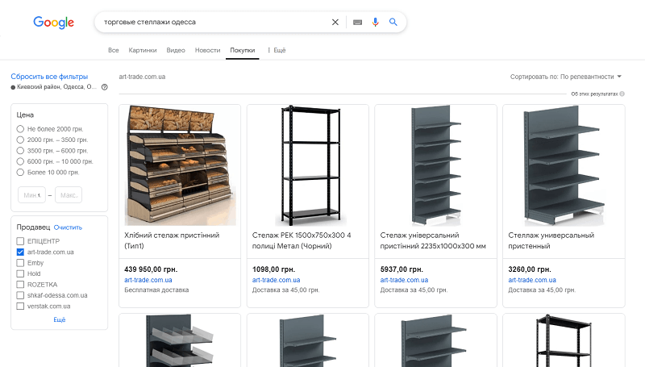This screenshot has height=367, width=645.
Task: Click price text '439 950,00 грн.'
Action: 151,269
